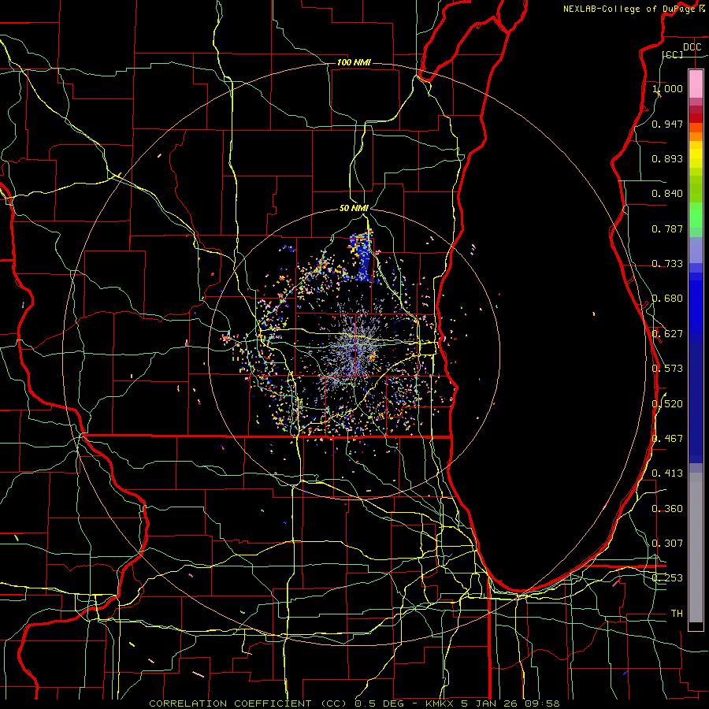This screenshot has width=709, height=709.
Task: Pick the gray swatch near color bar bottom
Action: 696,551
